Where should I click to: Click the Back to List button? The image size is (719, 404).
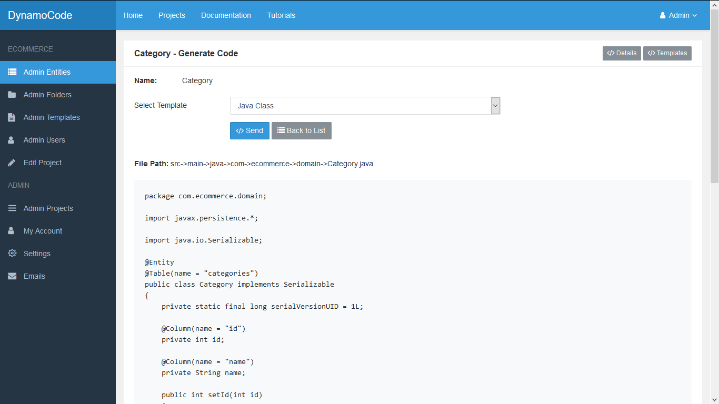pyautogui.click(x=301, y=130)
